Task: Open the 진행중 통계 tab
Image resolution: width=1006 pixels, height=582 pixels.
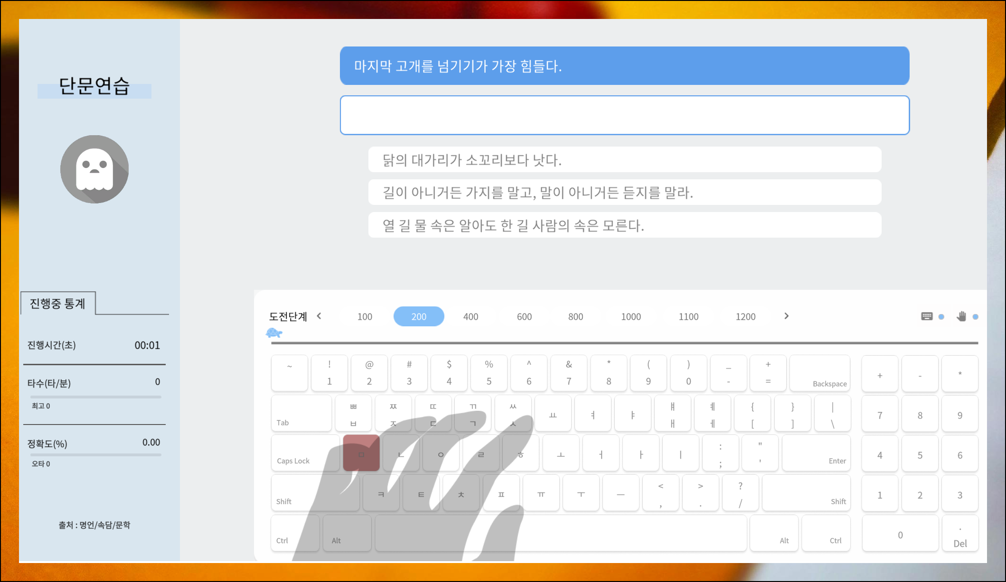Action: (x=58, y=304)
